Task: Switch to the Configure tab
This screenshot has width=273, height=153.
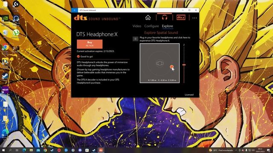Action: (x=151, y=26)
